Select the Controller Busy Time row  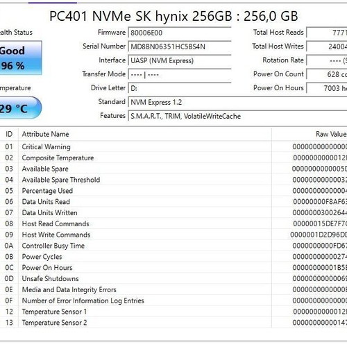click(x=173, y=246)
